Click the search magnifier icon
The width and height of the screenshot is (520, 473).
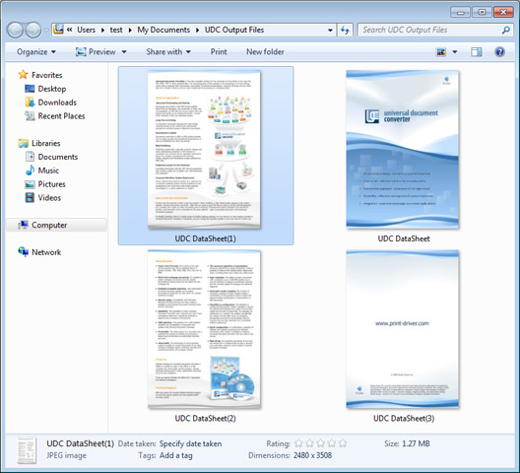tap(506, 31)
